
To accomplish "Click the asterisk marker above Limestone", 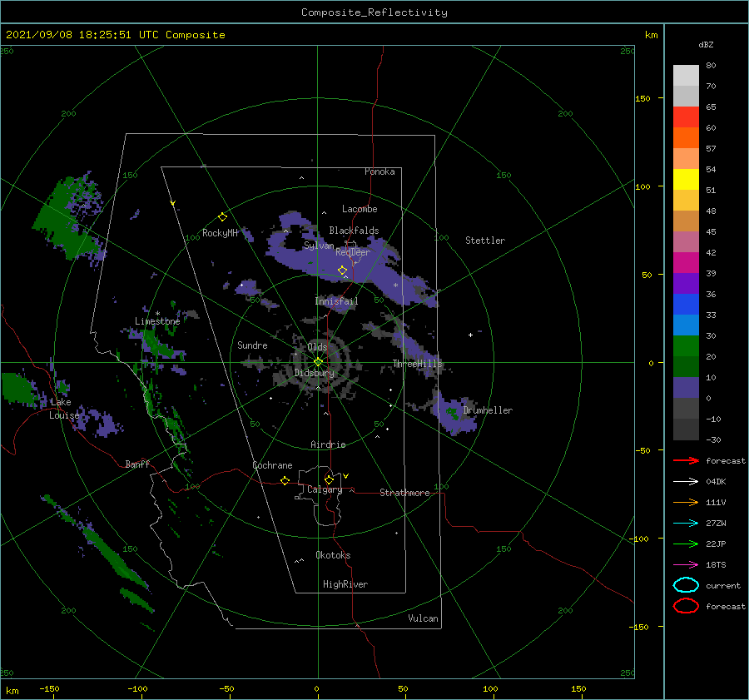I will 157,314.
